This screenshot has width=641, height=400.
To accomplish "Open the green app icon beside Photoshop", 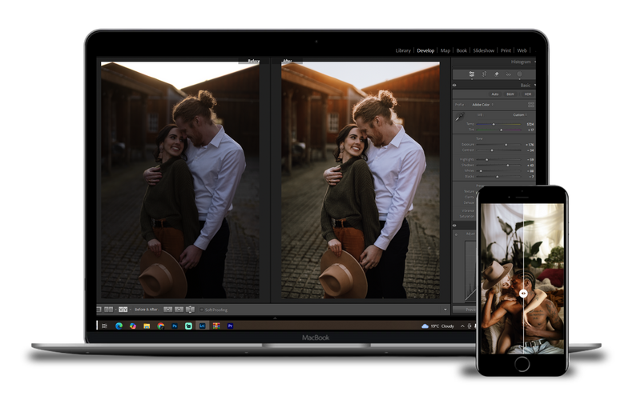I will 188,326.
